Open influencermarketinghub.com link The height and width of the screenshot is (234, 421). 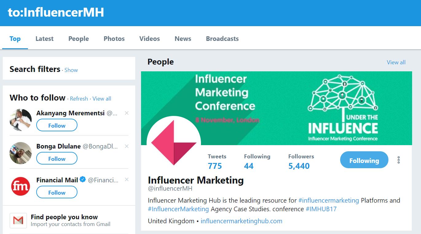[x=241, y=221]
